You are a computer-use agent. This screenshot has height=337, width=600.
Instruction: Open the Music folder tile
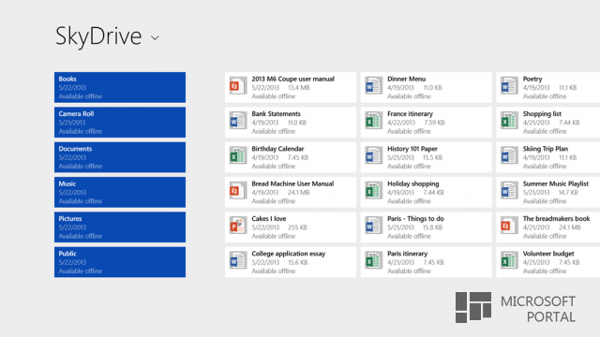click(120, 192)
